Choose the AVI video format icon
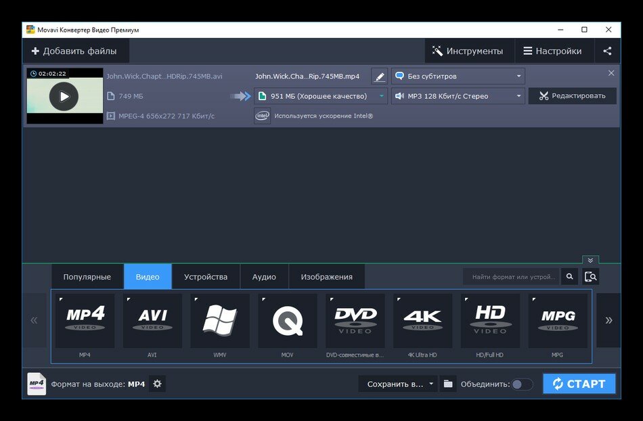643x421 pixels. (152, 321)
